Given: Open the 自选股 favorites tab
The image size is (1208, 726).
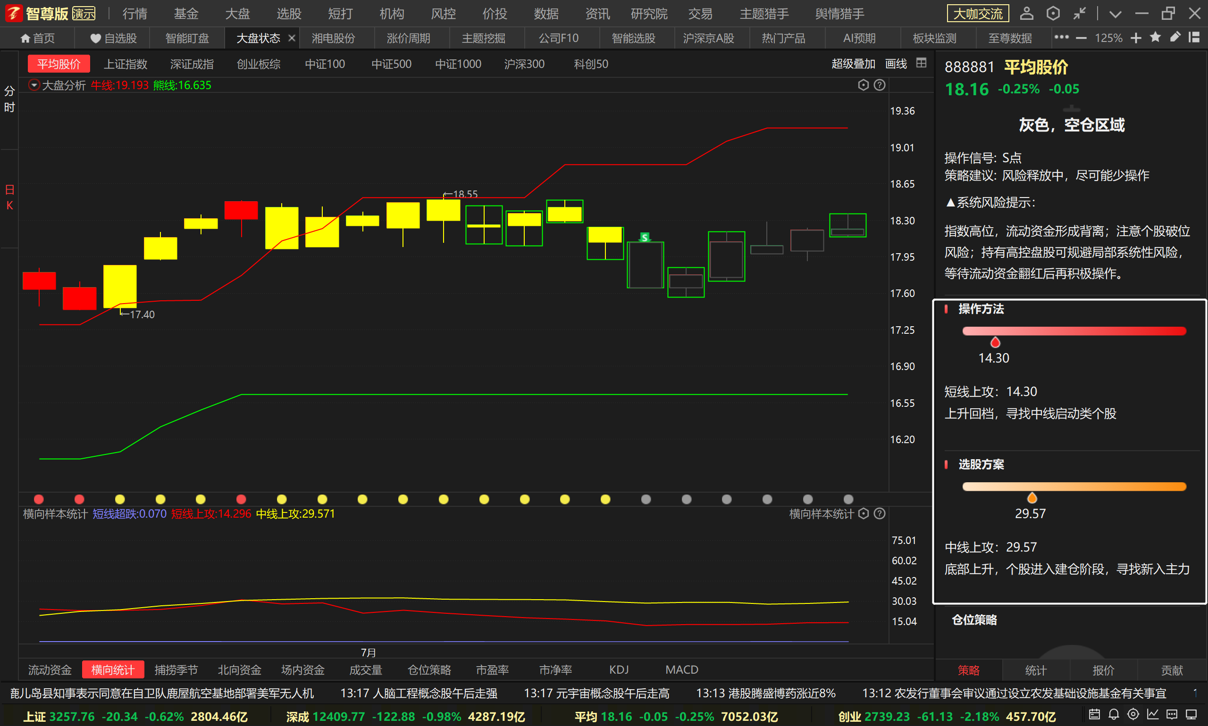Looking at the screenshot, I should point(113,38).
